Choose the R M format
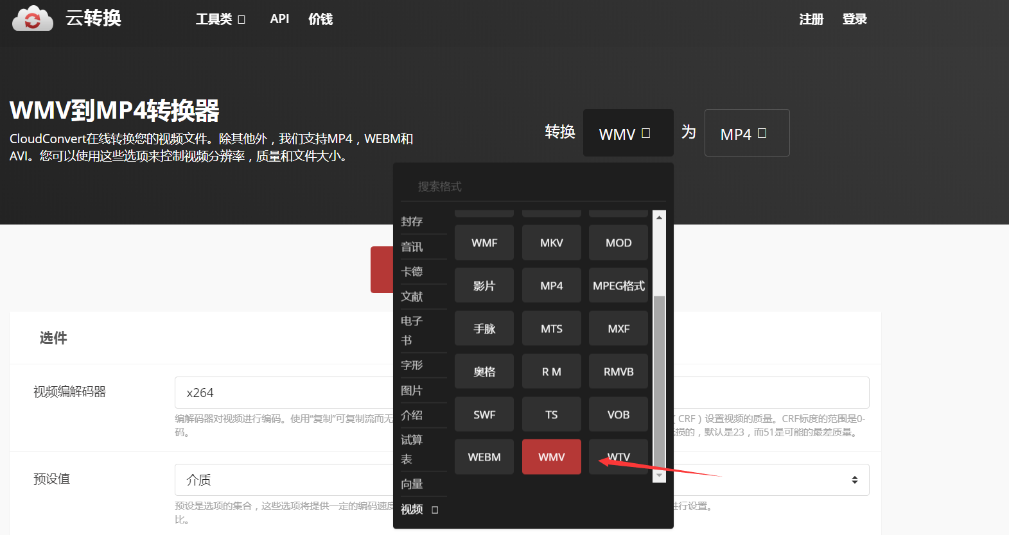The image size is (1009, 535). (x=552, y=371)
